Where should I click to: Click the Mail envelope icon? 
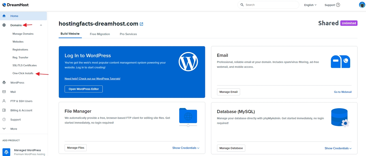pyautogui.click(x=4, y=92)
